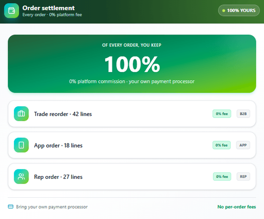Open the Trade reorder · 42 lines row

coord(132,114)
